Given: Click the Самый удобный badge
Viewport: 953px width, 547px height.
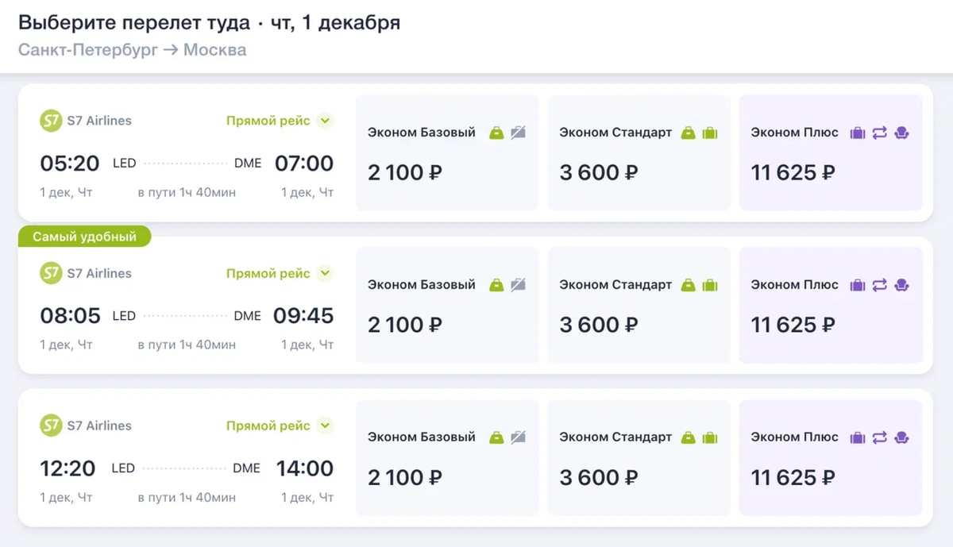Looking at the screenshot, I should point(85,237).
